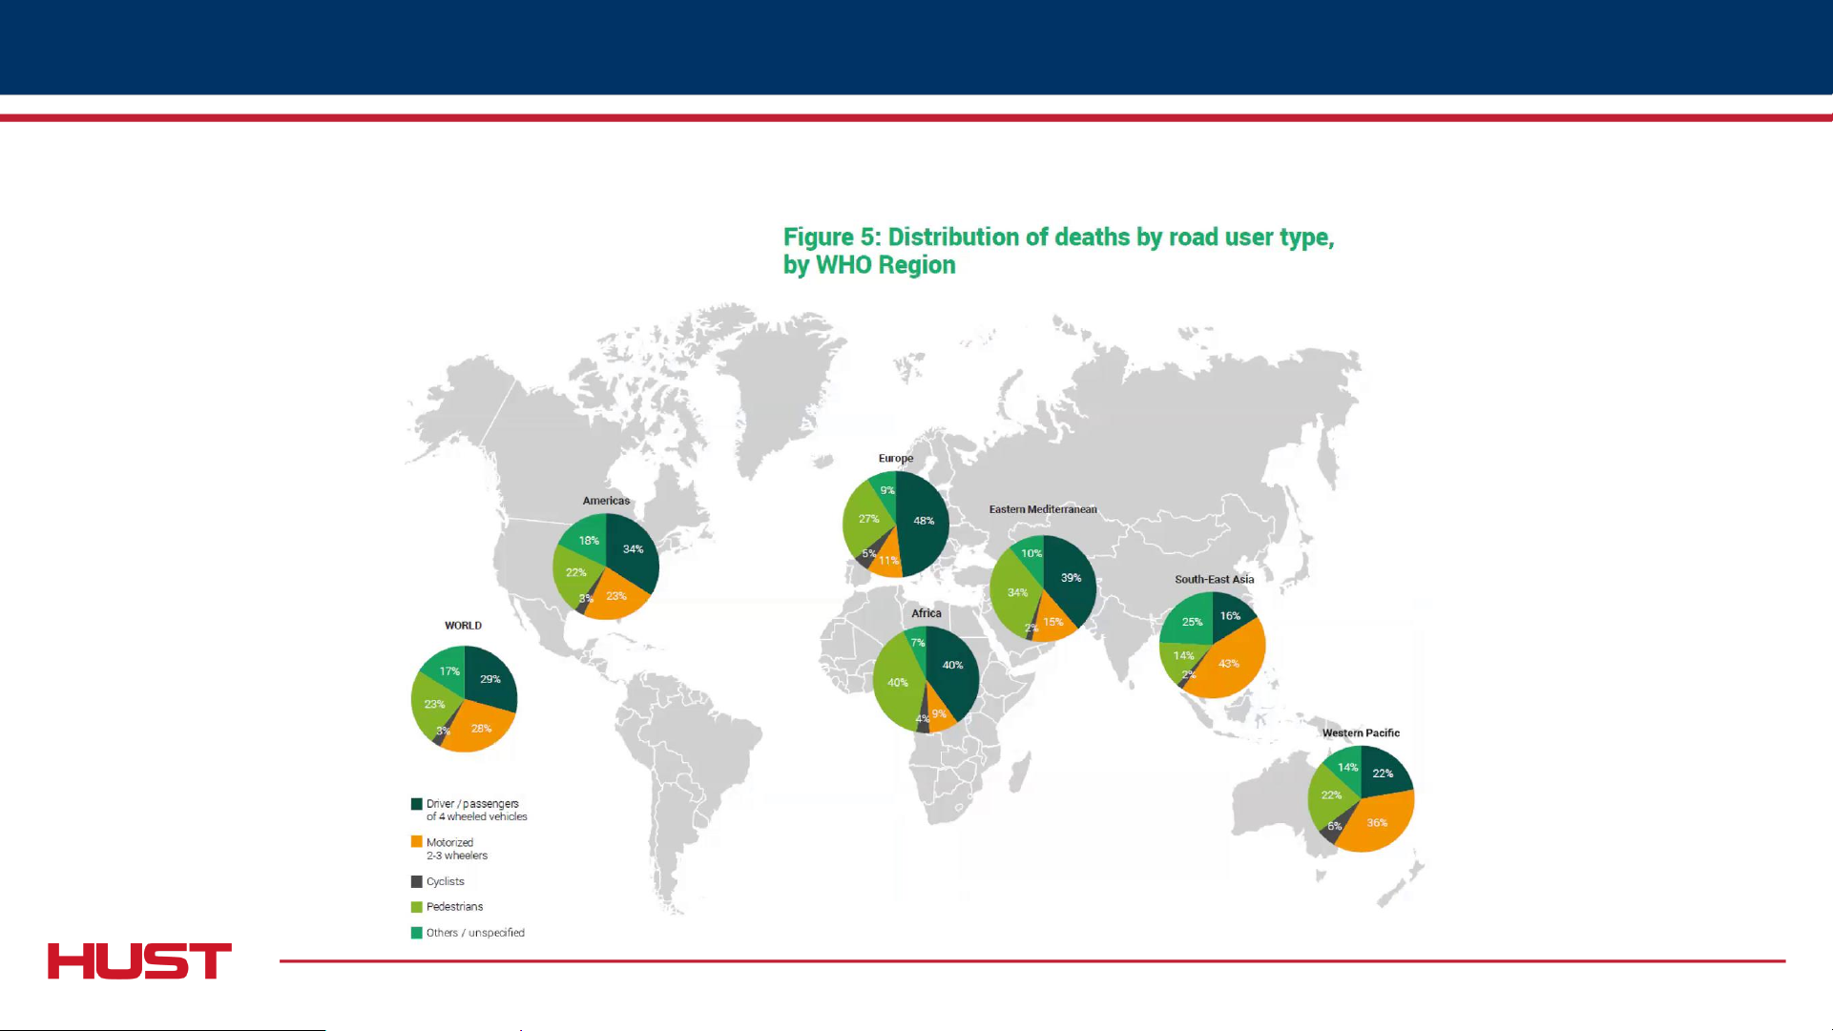
Task: Click the South-East Asia pie chart
Action: point(1212,645)
